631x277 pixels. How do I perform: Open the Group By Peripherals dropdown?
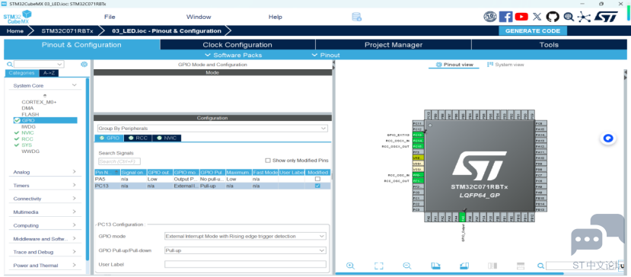(x=212, y=129)
